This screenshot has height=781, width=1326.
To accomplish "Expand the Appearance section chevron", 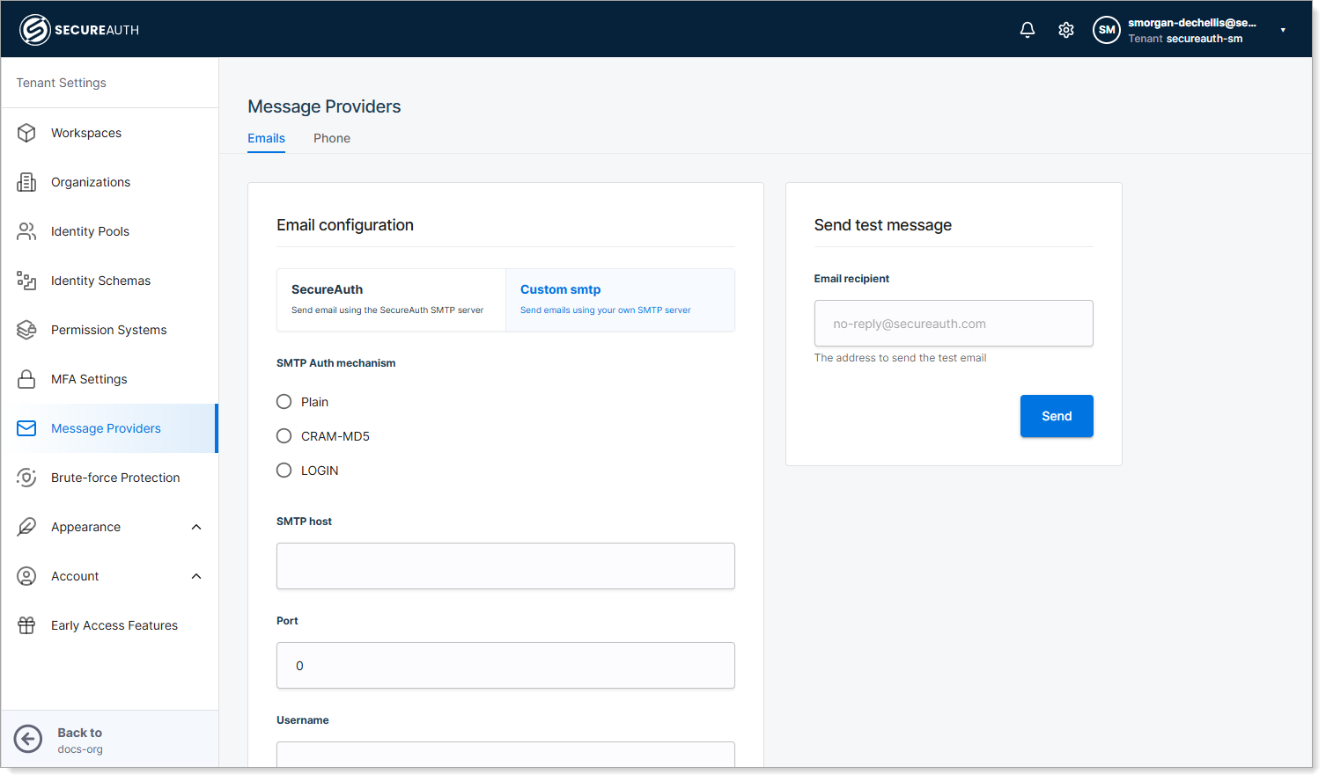I will click(196, 527).
